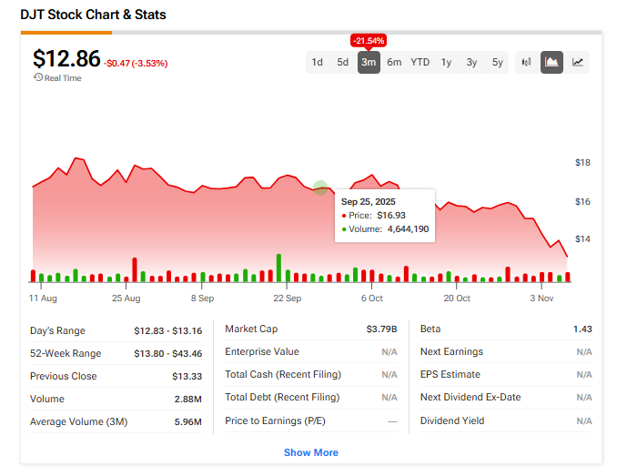
Task: Select the area chart type icon
Action: pyautogui.click(x=551, y=62)
